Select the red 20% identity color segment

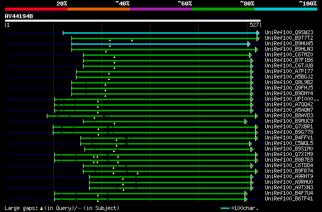pyautogui.click(x=36, y=9)
